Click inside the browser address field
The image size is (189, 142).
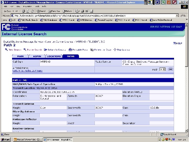point(92,16)
